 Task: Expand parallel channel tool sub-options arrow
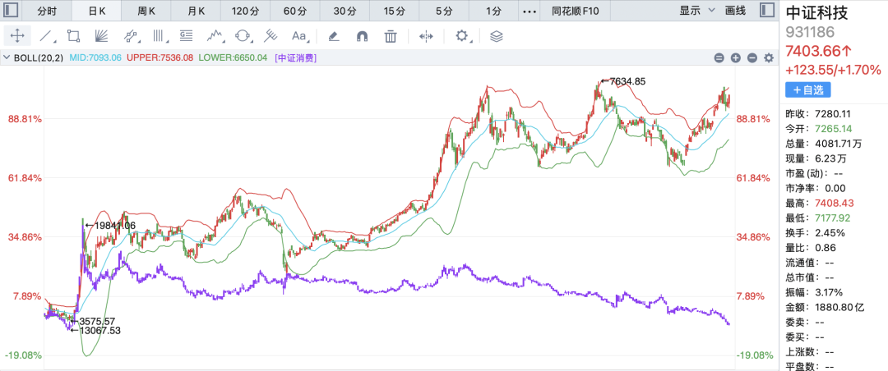[x=139, y=42]
